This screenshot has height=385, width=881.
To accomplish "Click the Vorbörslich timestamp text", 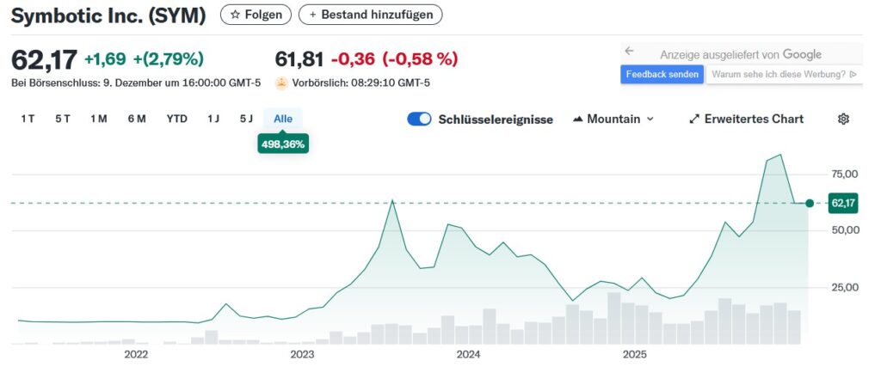I will (360, 83).
